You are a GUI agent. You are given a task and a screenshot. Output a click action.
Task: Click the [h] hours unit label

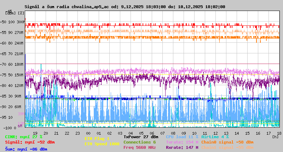click(x=275, y=136)
